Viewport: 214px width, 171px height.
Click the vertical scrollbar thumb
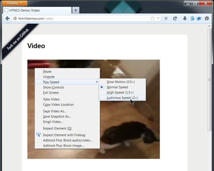[209, 80]
